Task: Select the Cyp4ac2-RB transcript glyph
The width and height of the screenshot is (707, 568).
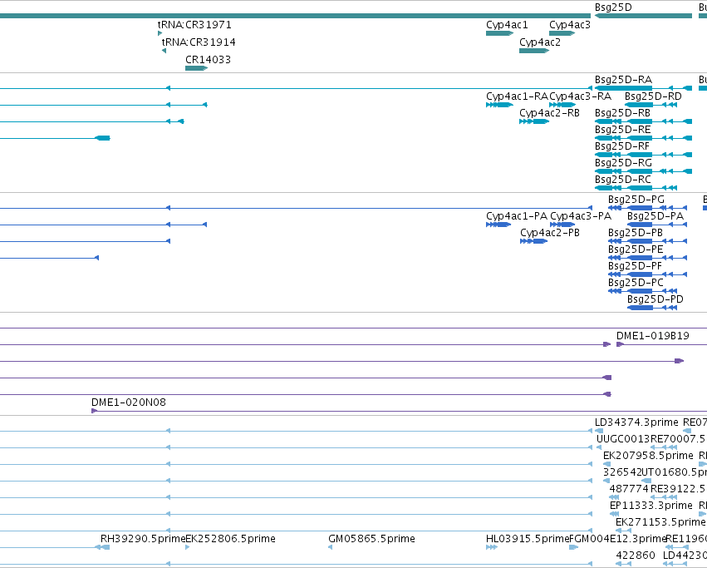Action: (534, 121)
